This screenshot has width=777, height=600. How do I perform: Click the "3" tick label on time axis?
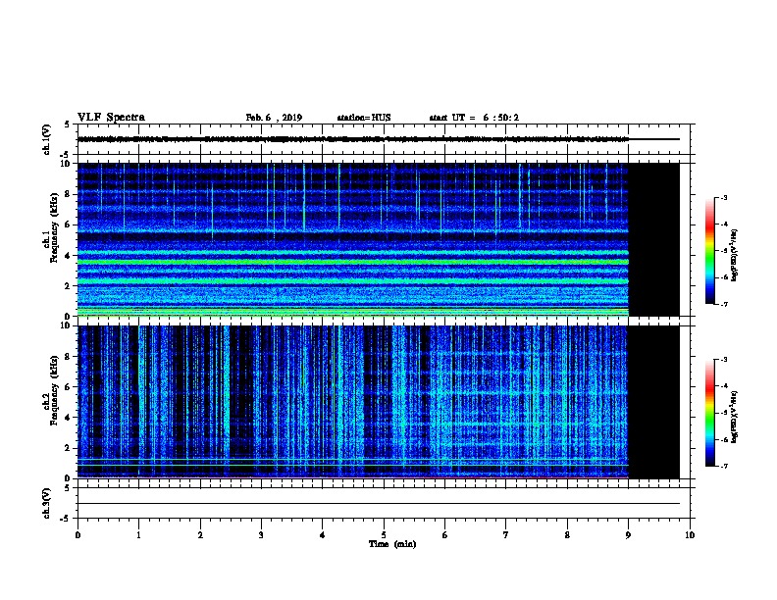click(x=261, y=535)
